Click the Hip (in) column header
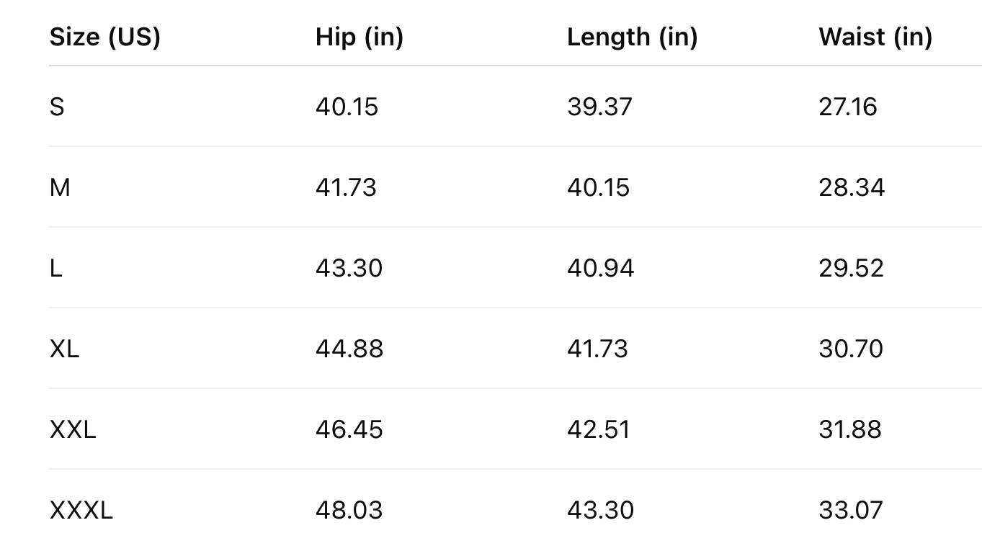The image size is (982, 546). tap(359, 37)
